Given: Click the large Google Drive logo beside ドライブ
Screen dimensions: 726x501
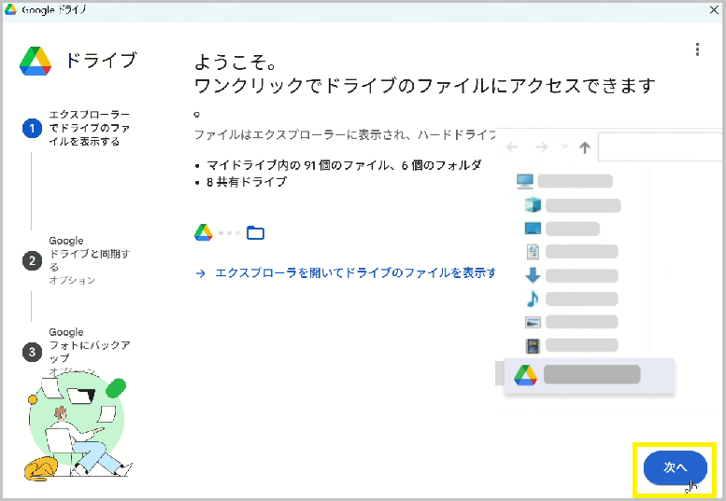Looking at the screenshot, I should (x=36, y=61).
